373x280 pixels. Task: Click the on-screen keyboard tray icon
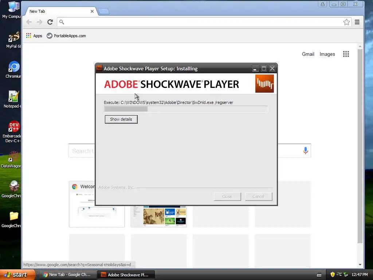point(319,275)
